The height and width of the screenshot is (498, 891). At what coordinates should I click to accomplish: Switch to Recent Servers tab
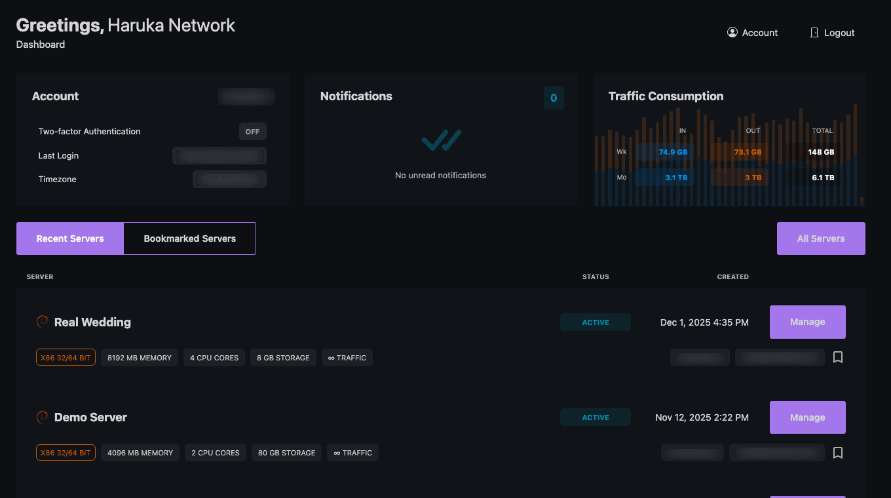click(x=70, y=239)
